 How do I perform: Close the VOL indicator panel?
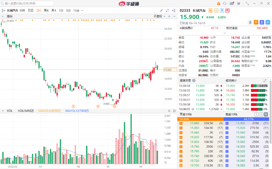click(x=169, y=111)
